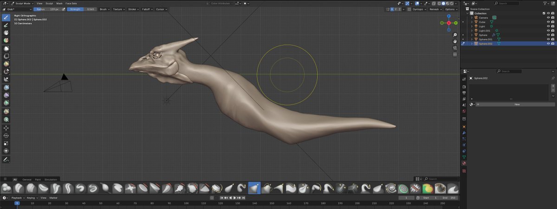Adjust the brush Strength slider
The height and width of the screenshot is (209, 557).
(x=82, y=9)
